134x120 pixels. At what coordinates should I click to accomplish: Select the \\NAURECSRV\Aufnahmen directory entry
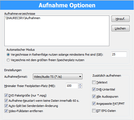click(23, 18)
